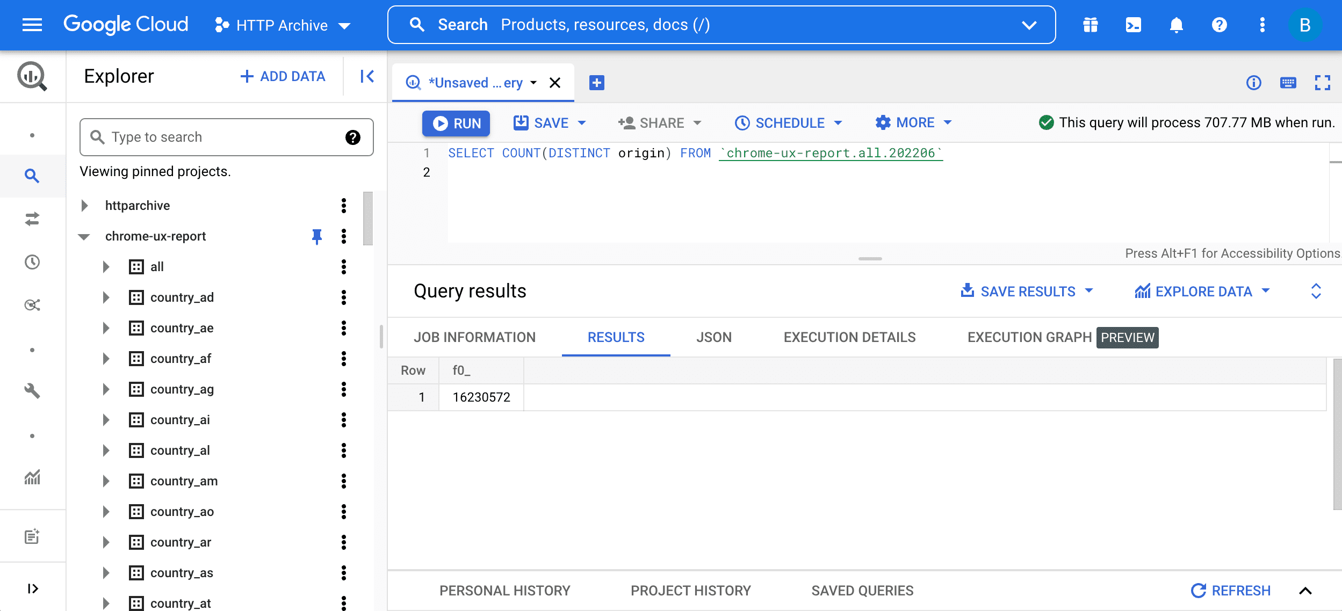Click the REFRESH button in history panel
Viewport: 1342px width, 611px height.
pyautogui.click(x=1232, y=591)
